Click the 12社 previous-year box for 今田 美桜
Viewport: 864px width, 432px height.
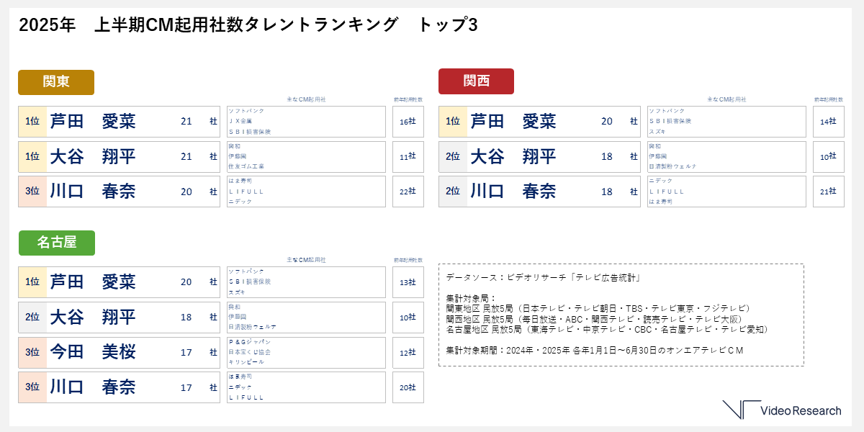pyautogui.click(x=408, y=352)
